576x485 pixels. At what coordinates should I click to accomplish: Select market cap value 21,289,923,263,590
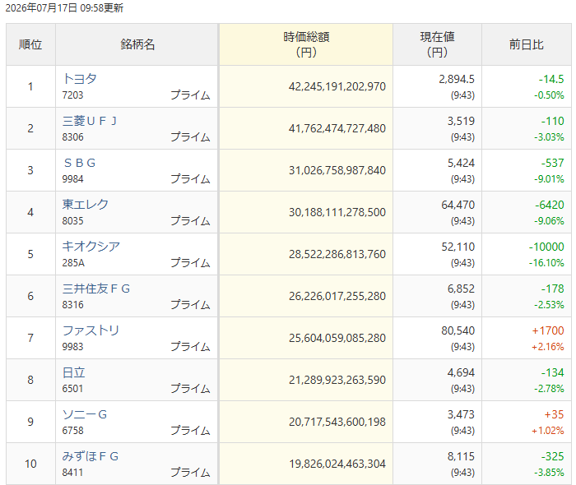tap(337, 380)
